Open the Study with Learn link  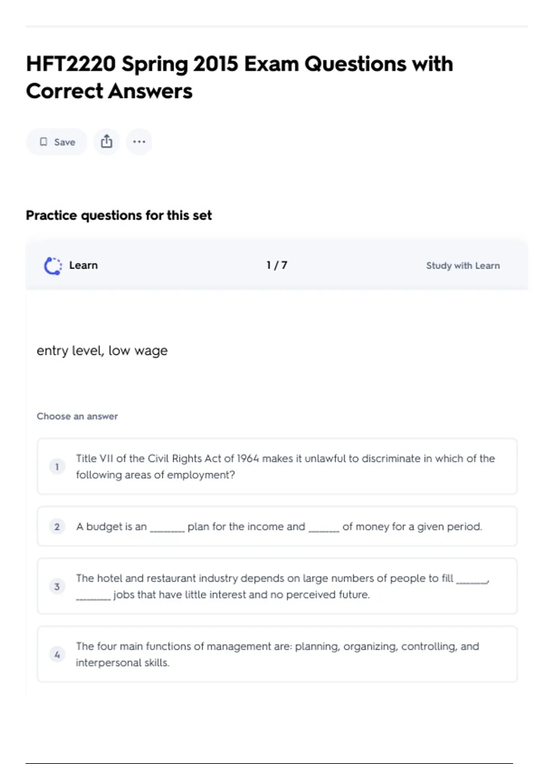pos(463,266)
